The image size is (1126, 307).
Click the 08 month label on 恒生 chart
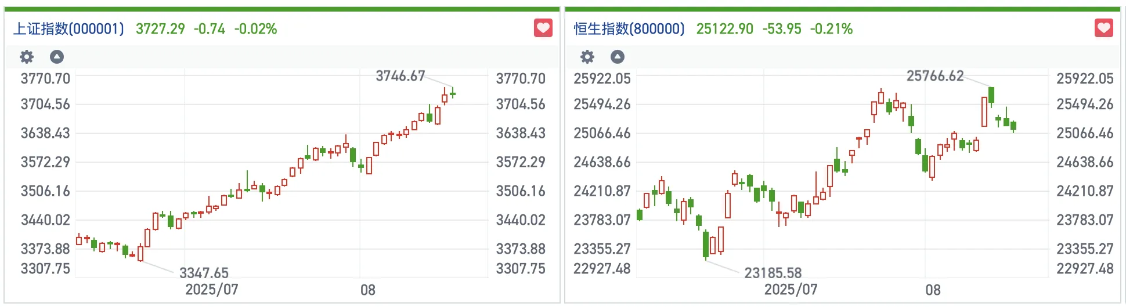[933, 290]
